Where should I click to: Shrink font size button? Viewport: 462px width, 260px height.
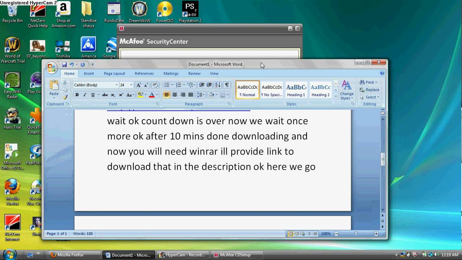[146, 85]
